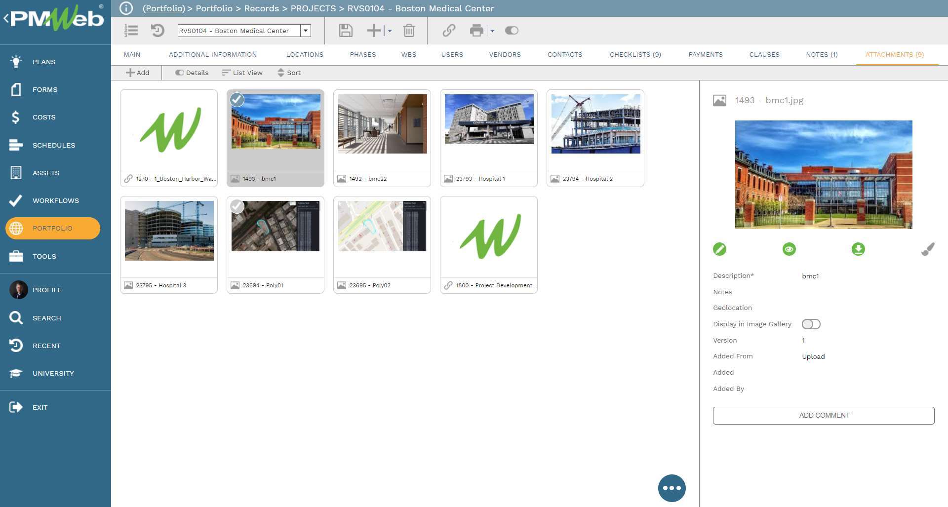Deselect the checkmark on 1493 - bmc1 thumbnail
The width and height of the screenshot is (948, 507).
pyautogui.click(x=237, y=100)
